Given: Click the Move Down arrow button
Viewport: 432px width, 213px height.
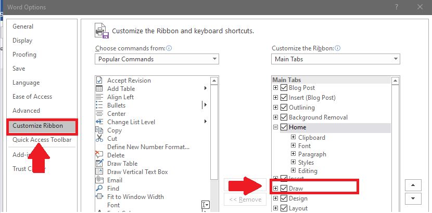Looking at the screenshot, I should (413, 198).
